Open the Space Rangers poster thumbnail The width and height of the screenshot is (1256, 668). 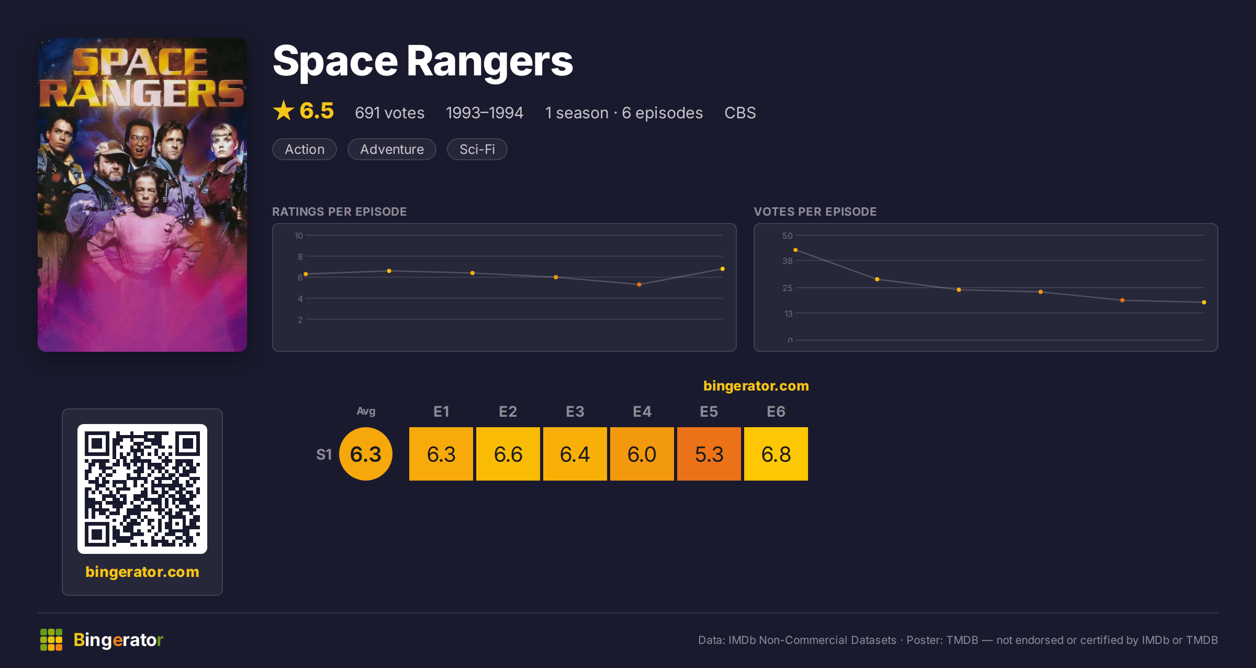142,195
